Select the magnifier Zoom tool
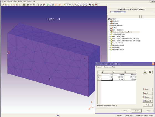The width and height of the screenshot is (155, 117). coord(73,4)
